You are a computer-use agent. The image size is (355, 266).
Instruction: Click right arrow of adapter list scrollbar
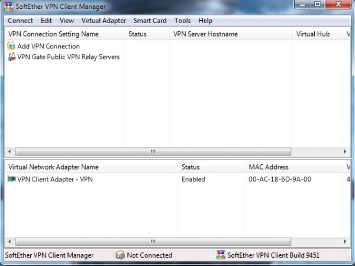pos(345,241)
